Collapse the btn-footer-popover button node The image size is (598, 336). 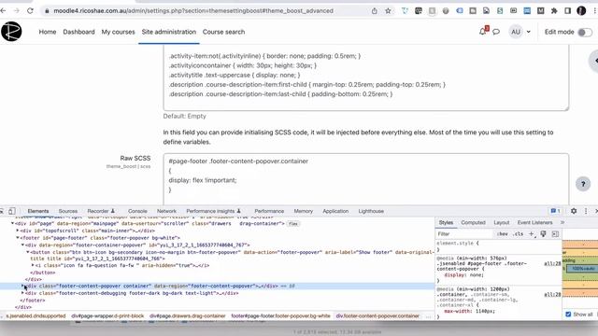pos(28,252)
